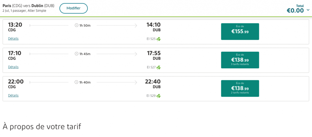Screen dimensions: 312x137
Task: Click the clock icon next to 1h 45m
Action: pyautogui.click(x=76, y=54)
